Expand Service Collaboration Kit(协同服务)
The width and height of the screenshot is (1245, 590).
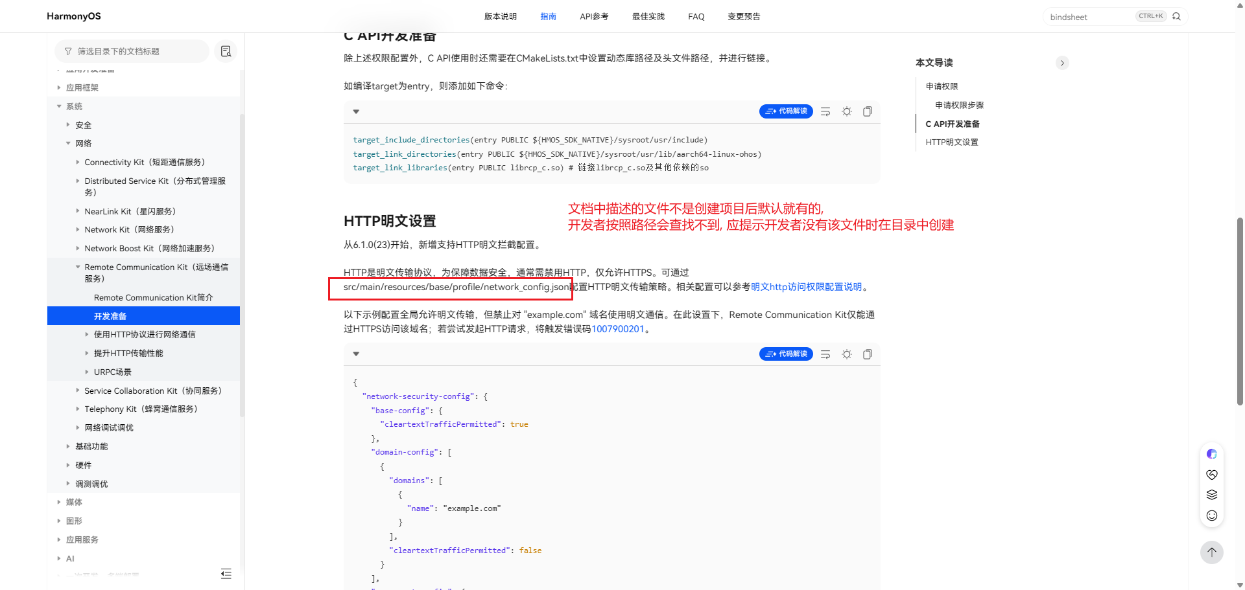78,391
